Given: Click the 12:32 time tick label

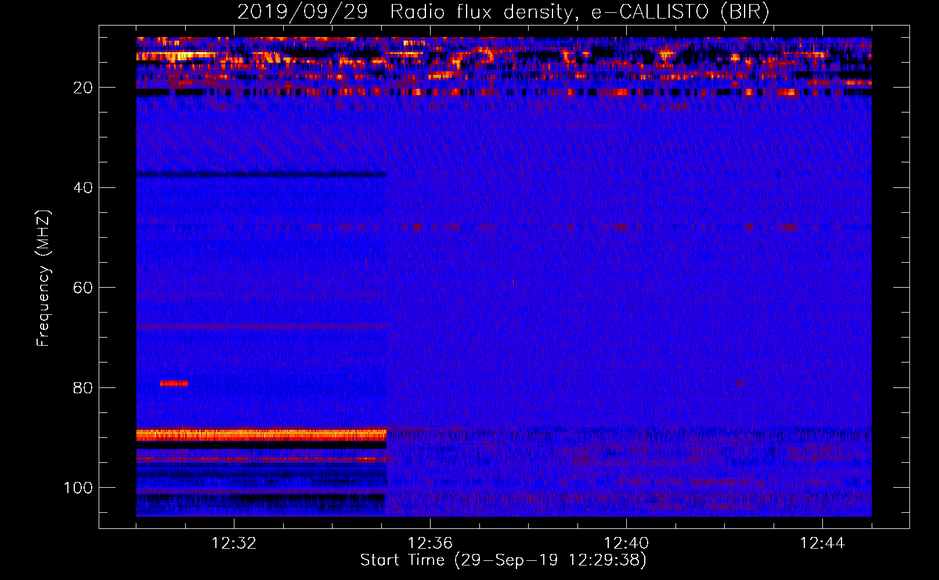Looking at the screenshot, I should point(234,543).
